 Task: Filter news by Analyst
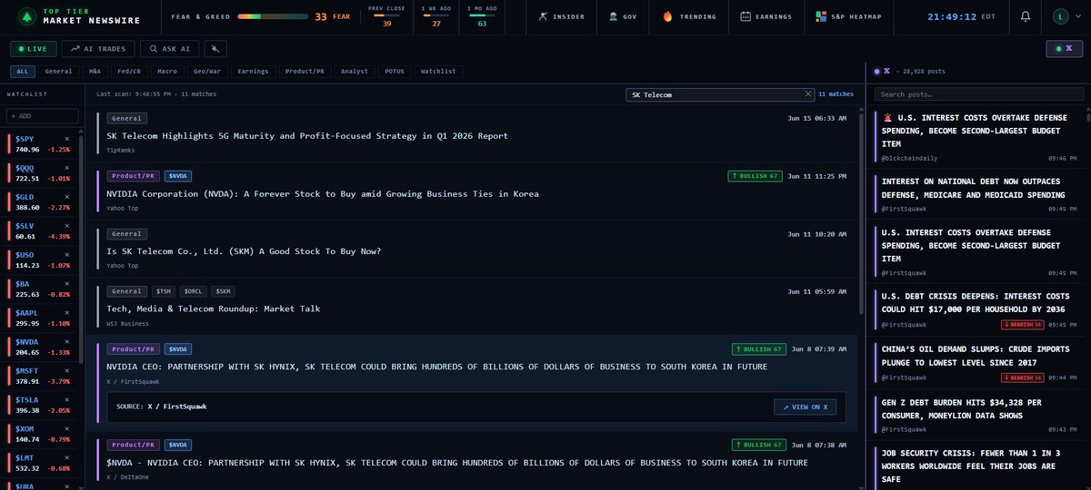pyautogui.click(x=355, y=71)
